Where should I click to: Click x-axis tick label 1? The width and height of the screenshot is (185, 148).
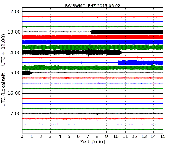(x=32, y=137)
